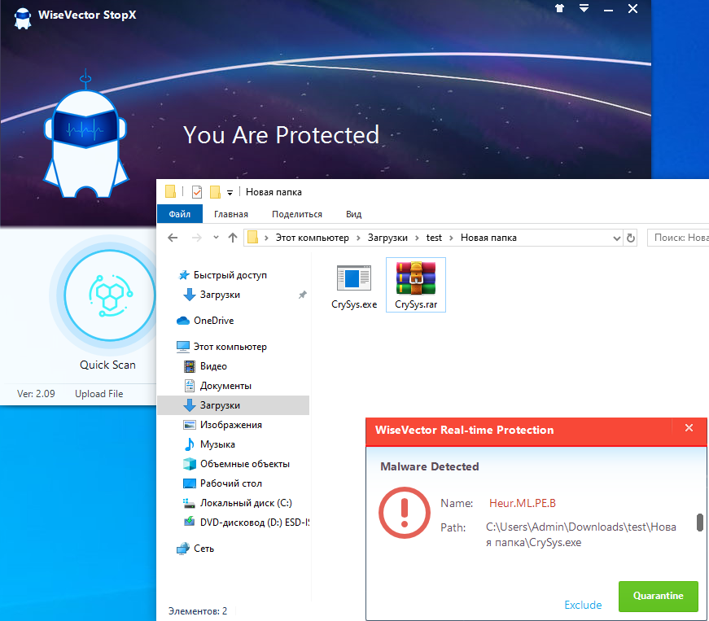Click the Поиск search field

pyautogui.click(x=678, y=238)
